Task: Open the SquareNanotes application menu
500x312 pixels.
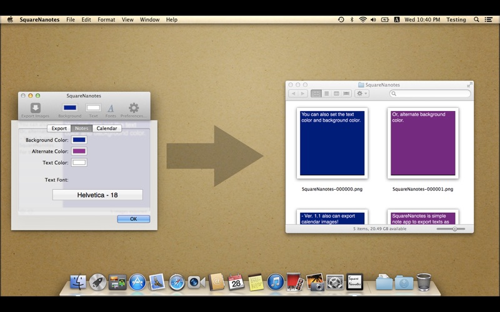Action: point(39,19)
